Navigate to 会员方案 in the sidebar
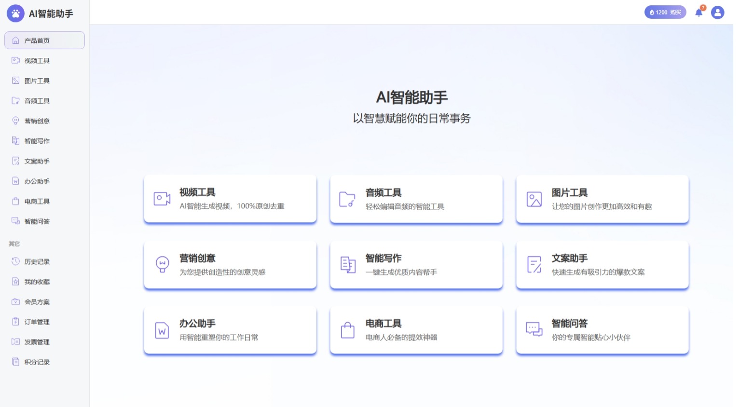The height and width of the screenshot is (407, 740). pos(37,302)
